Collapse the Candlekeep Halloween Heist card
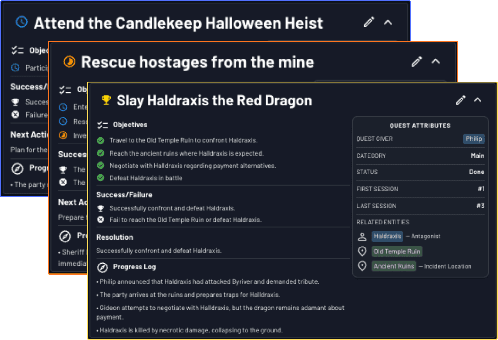498x340 pixels. coord(388,22)
